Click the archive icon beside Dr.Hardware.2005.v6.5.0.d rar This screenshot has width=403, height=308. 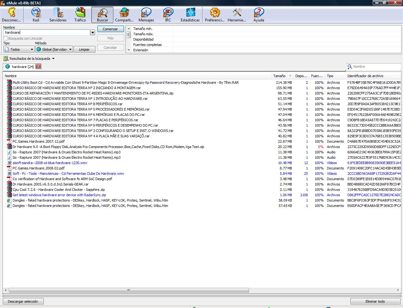[9, 184]
